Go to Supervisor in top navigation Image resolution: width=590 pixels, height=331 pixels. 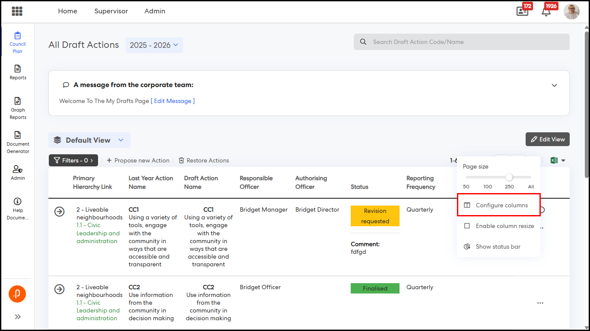tap(111, 11)
